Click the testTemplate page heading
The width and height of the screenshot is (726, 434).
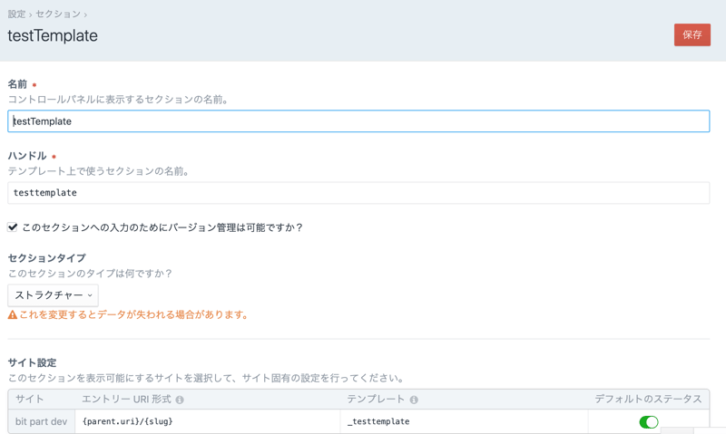(53, 36)
